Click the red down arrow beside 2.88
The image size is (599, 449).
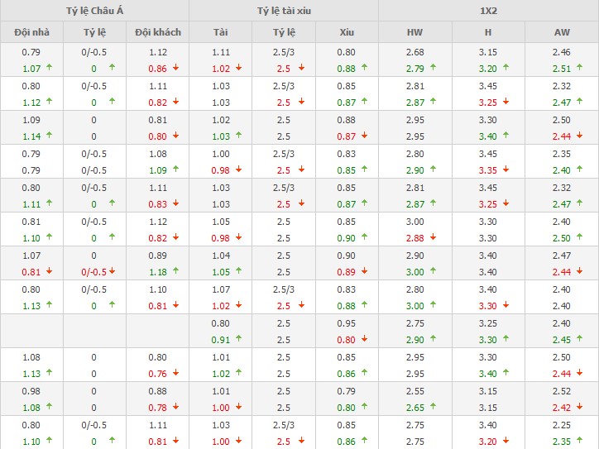click(x=433, y=237)
